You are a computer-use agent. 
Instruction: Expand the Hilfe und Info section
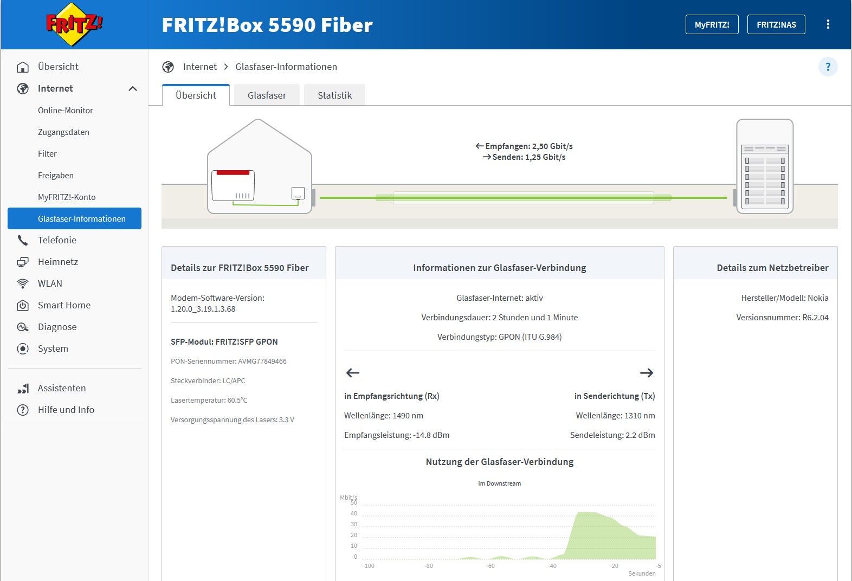click(x=66, y=410)
